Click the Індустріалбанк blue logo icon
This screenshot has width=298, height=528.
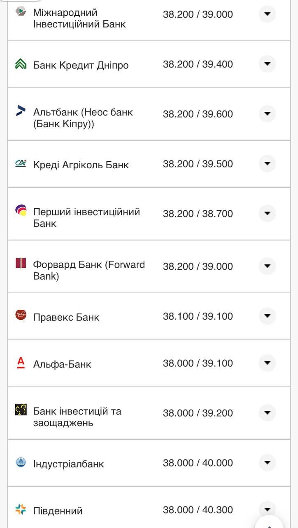click(x=21, y=462)
